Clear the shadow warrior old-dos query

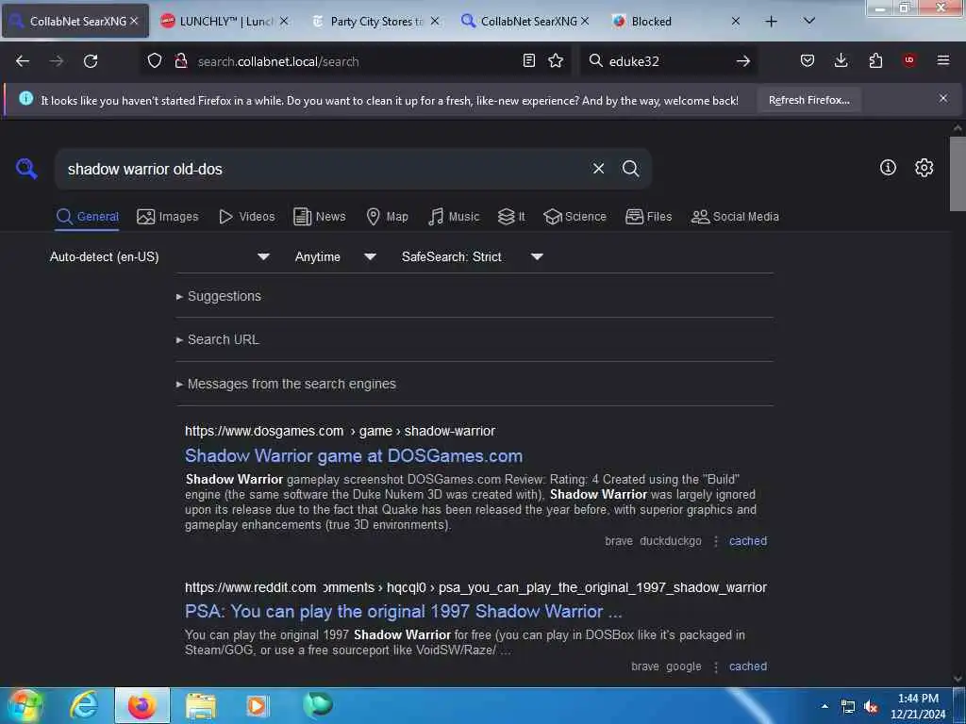pos(598,169)
